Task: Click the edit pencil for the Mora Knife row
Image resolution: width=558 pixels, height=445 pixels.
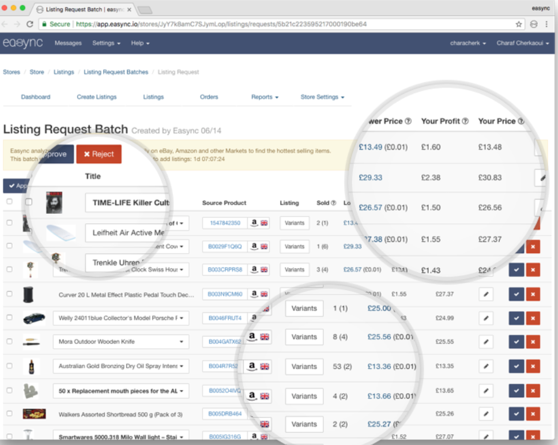Action: point(486,342)
